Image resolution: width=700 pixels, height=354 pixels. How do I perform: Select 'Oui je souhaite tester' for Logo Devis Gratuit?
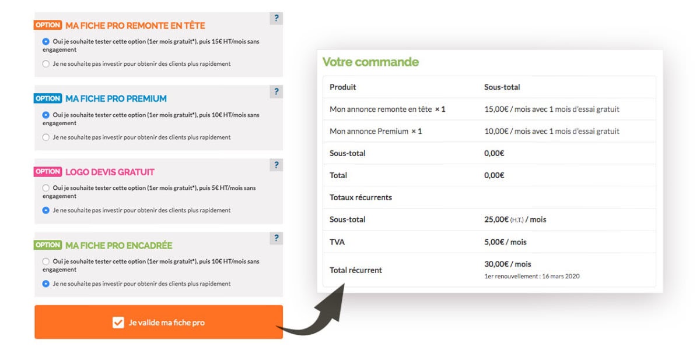click(x=46, y=187)
